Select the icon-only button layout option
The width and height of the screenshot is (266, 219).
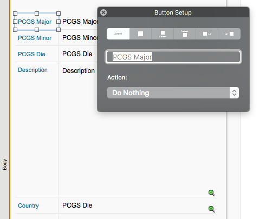[140, 34]
